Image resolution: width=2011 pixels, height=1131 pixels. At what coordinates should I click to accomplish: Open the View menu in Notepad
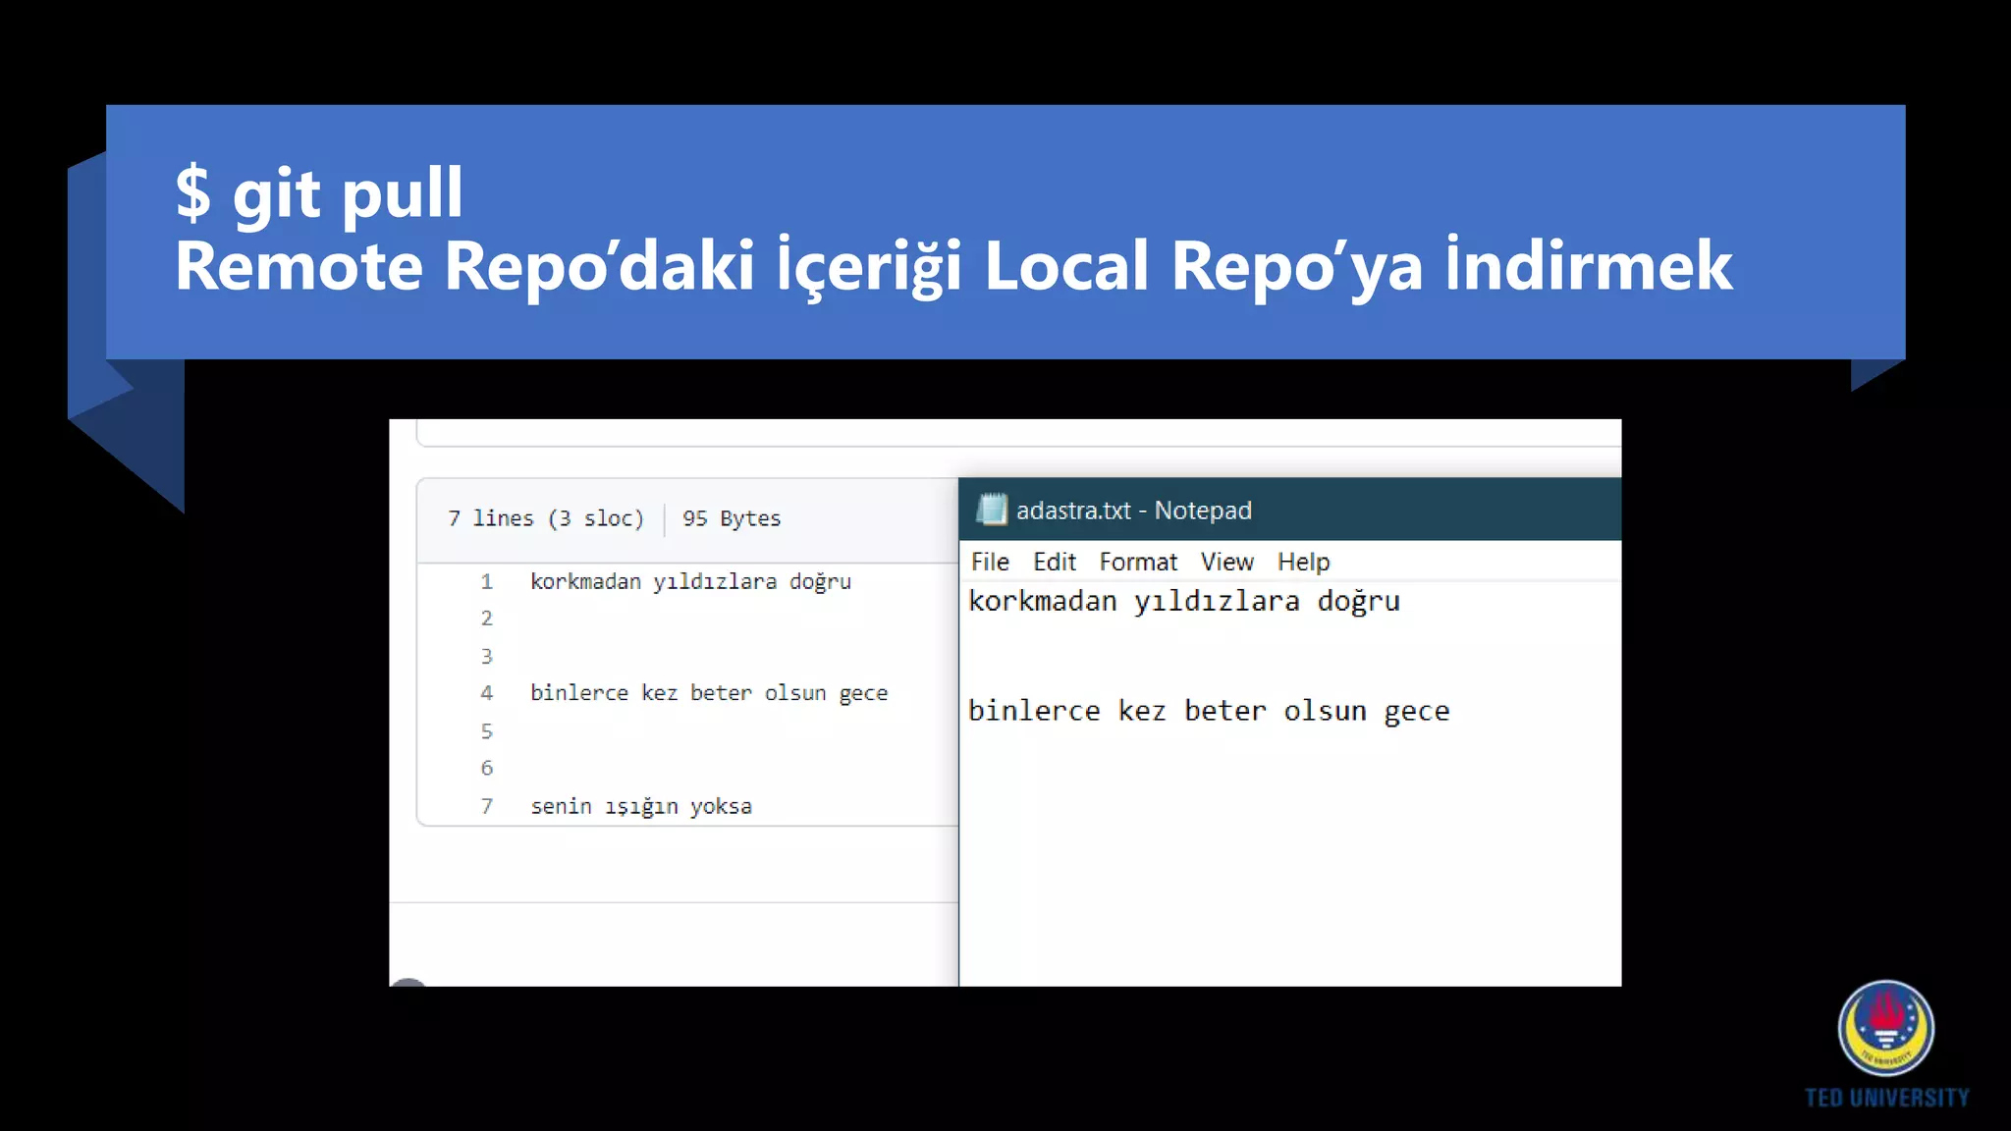point(1227,562)
